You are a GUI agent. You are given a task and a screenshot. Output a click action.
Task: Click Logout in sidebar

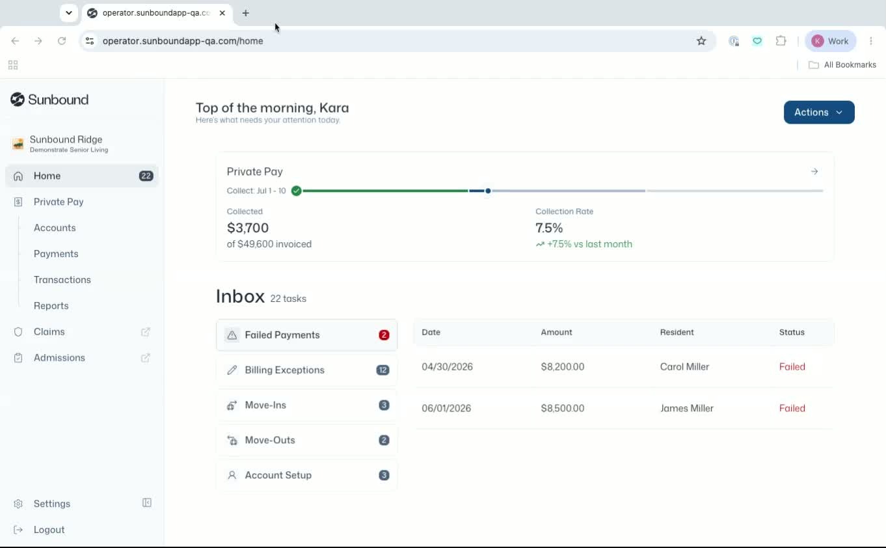(49, 530)
